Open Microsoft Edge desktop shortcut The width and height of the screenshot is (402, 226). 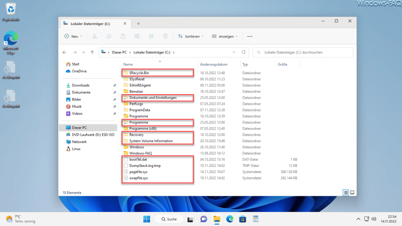(x=11, y=43)
